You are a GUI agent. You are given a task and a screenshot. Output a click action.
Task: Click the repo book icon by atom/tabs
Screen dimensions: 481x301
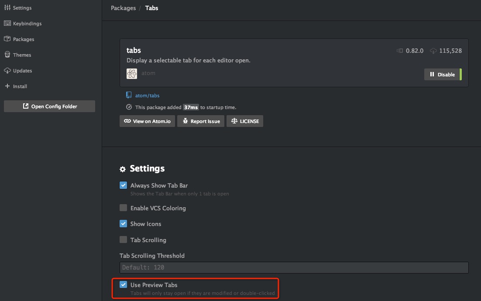[129, 95]
